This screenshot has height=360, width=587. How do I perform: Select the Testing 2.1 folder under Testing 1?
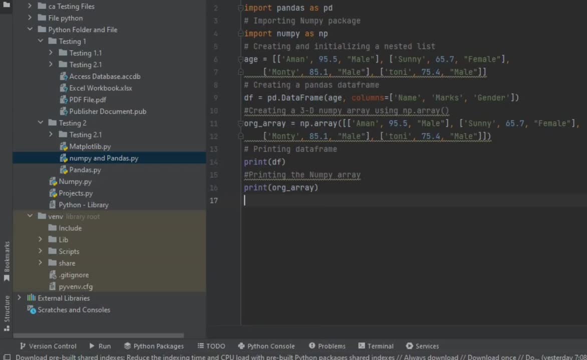(x=85, y=64)
